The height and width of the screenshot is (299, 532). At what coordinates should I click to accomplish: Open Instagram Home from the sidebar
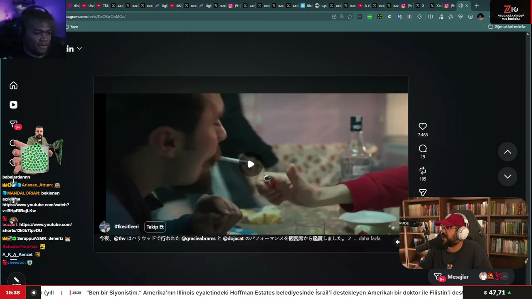tap(14, 86)
